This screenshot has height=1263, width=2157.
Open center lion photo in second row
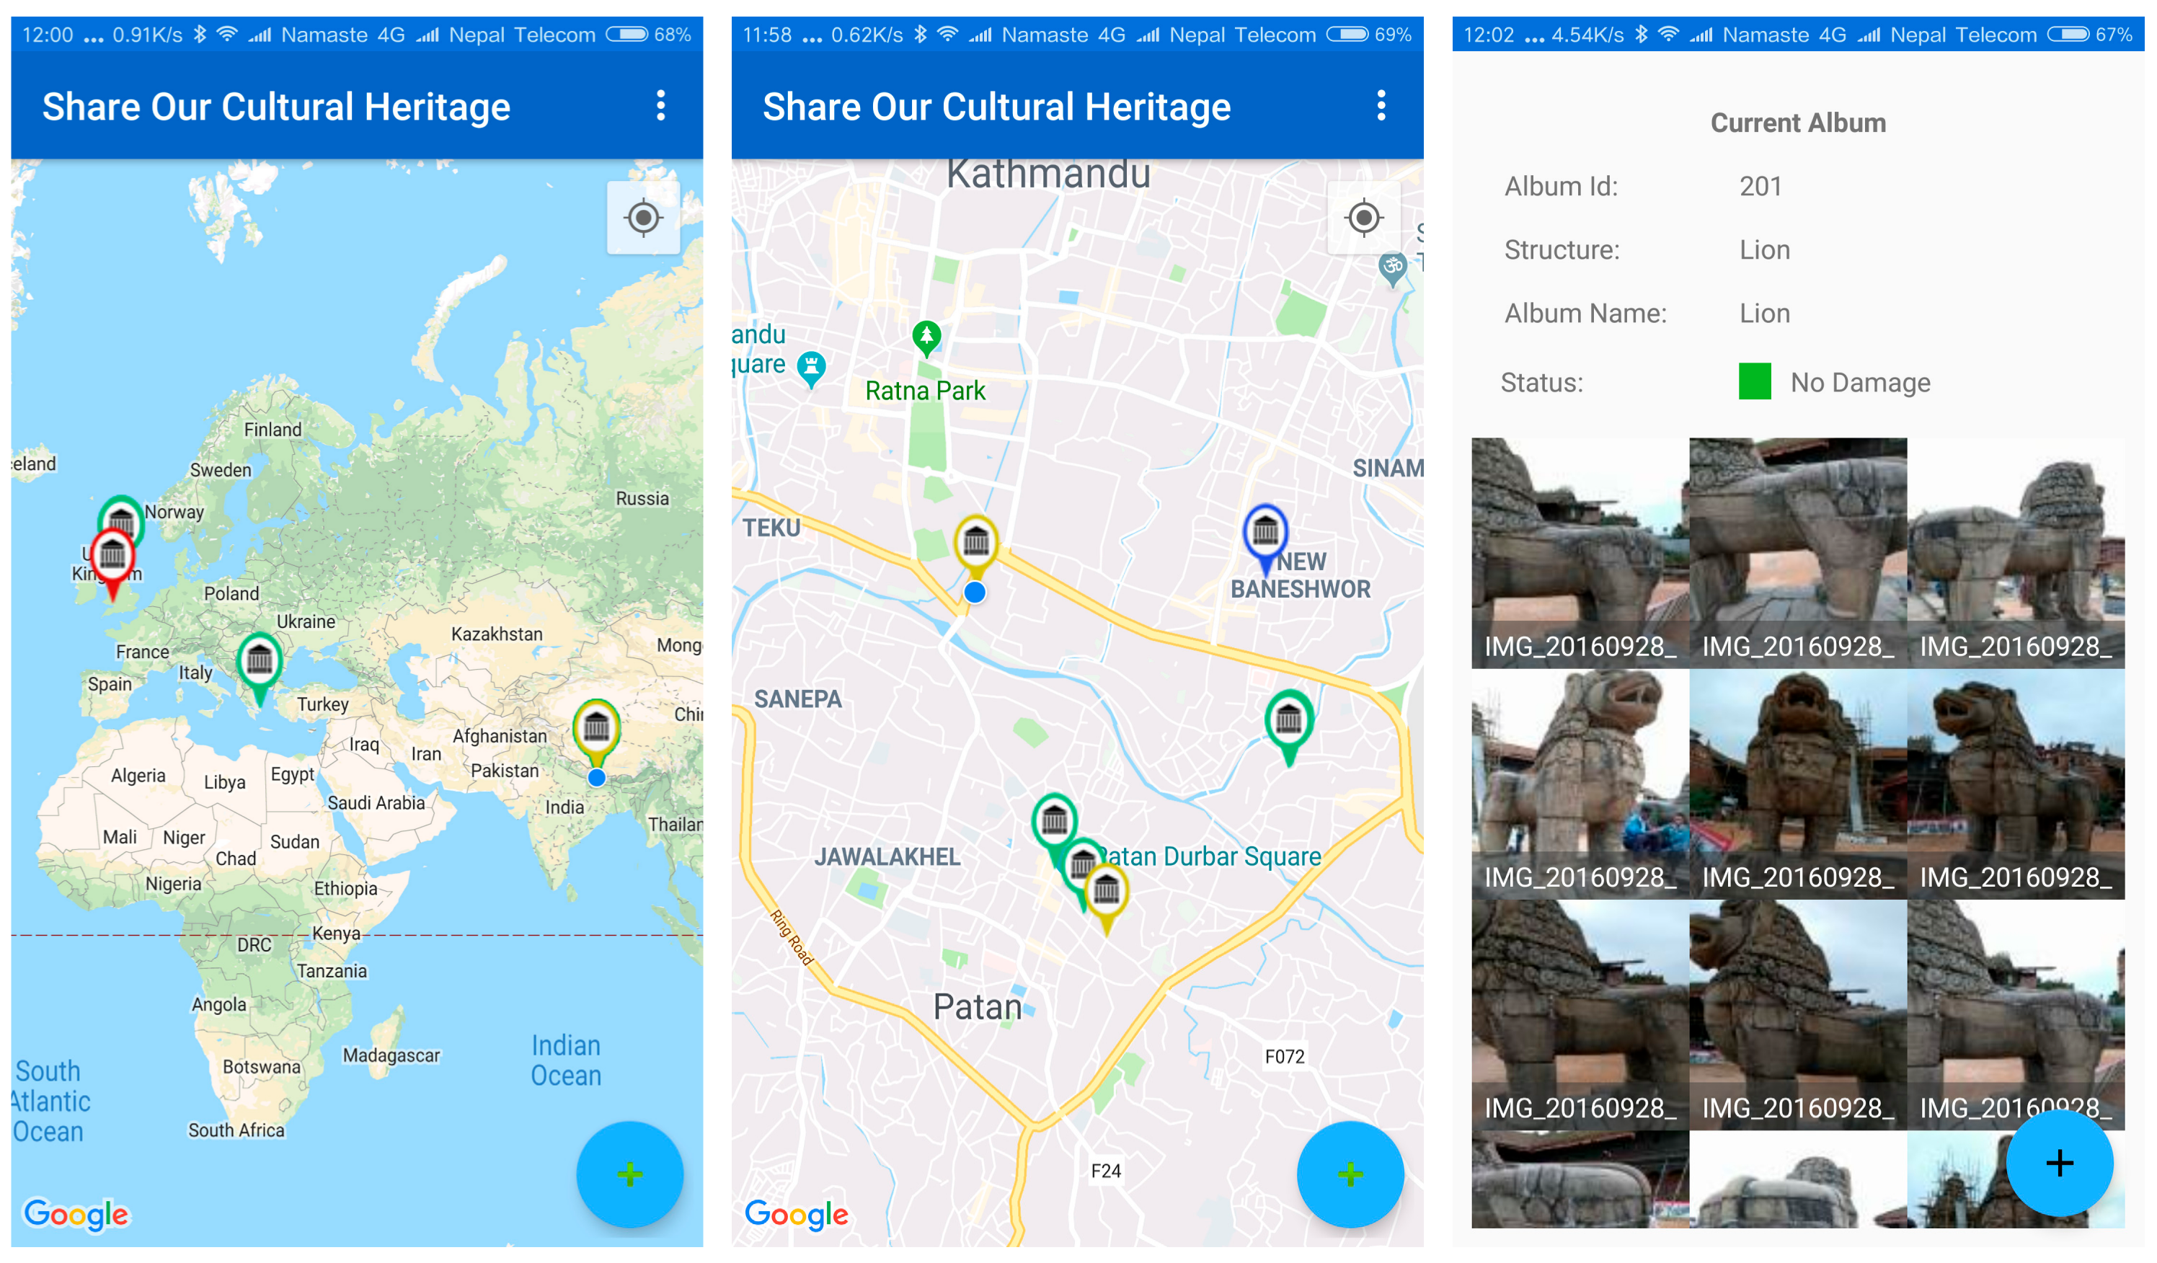(x=1797, y=783)
